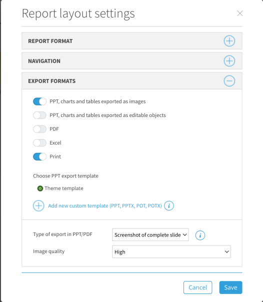Screen dimensions: 263x302
Task: Click the plus icon for custom template
Action: tap(38, 205)
